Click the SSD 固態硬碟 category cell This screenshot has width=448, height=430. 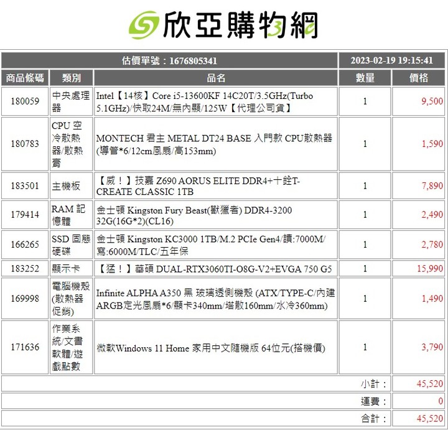72,245
